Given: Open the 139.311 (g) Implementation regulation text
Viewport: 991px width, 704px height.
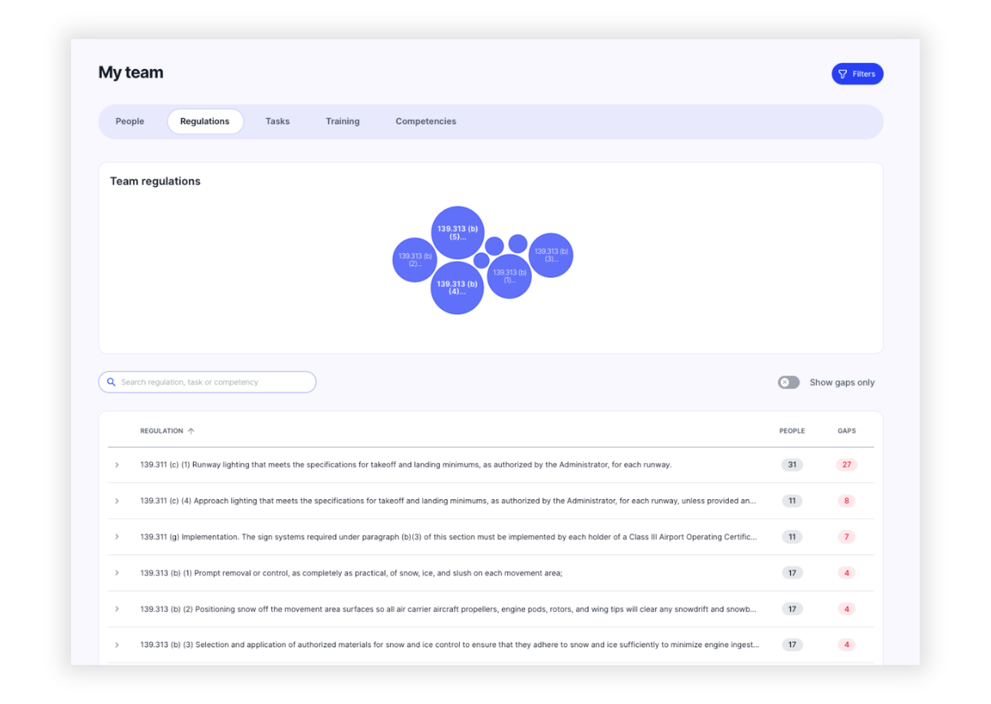Looking at the screenshot, I should pos(449,537).
